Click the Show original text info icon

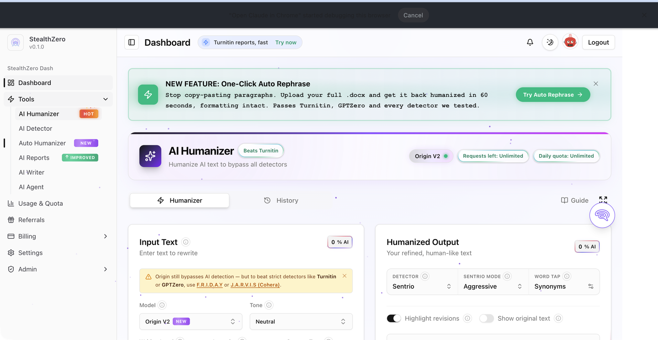click(558, 319)
